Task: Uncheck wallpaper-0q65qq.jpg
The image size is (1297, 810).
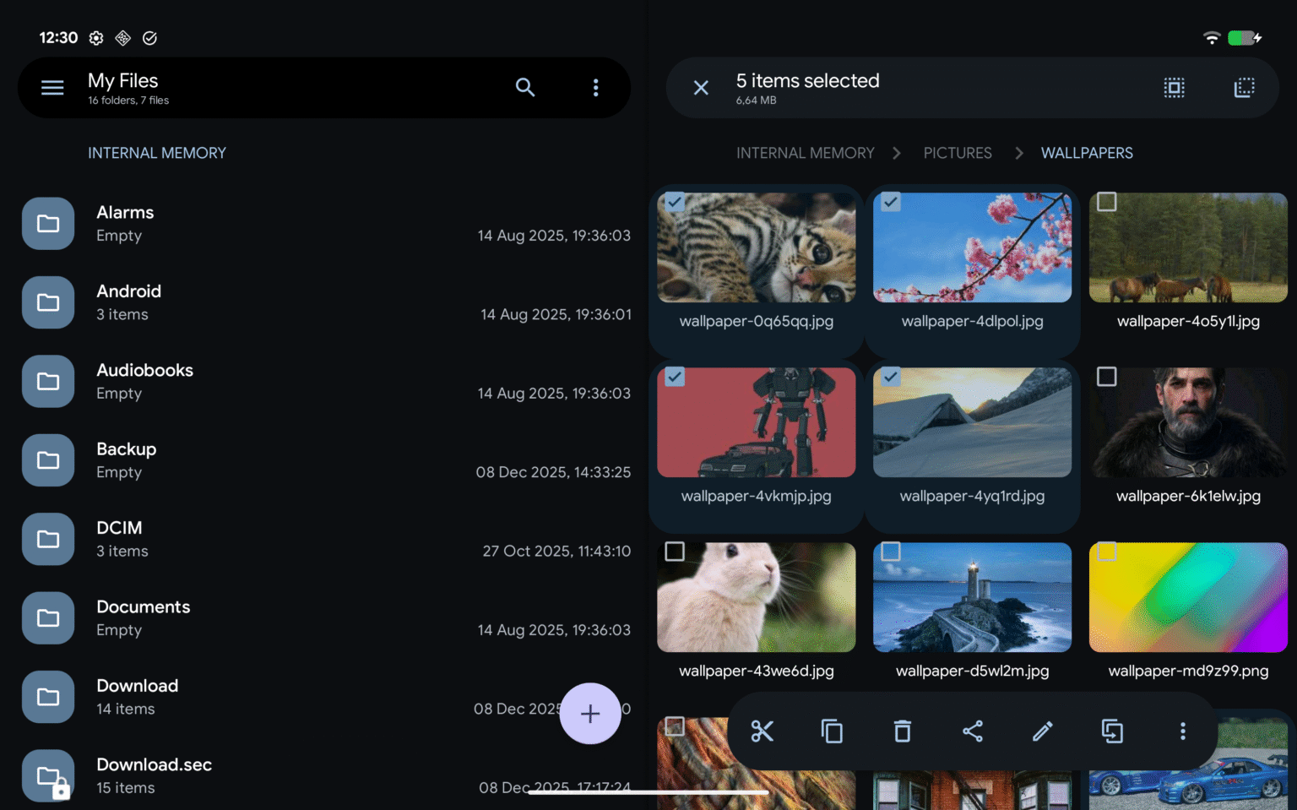Action: pos(675,202)
